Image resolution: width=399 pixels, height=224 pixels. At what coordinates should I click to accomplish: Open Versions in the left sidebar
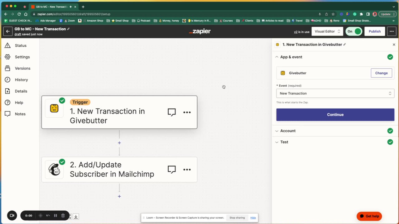17,68
